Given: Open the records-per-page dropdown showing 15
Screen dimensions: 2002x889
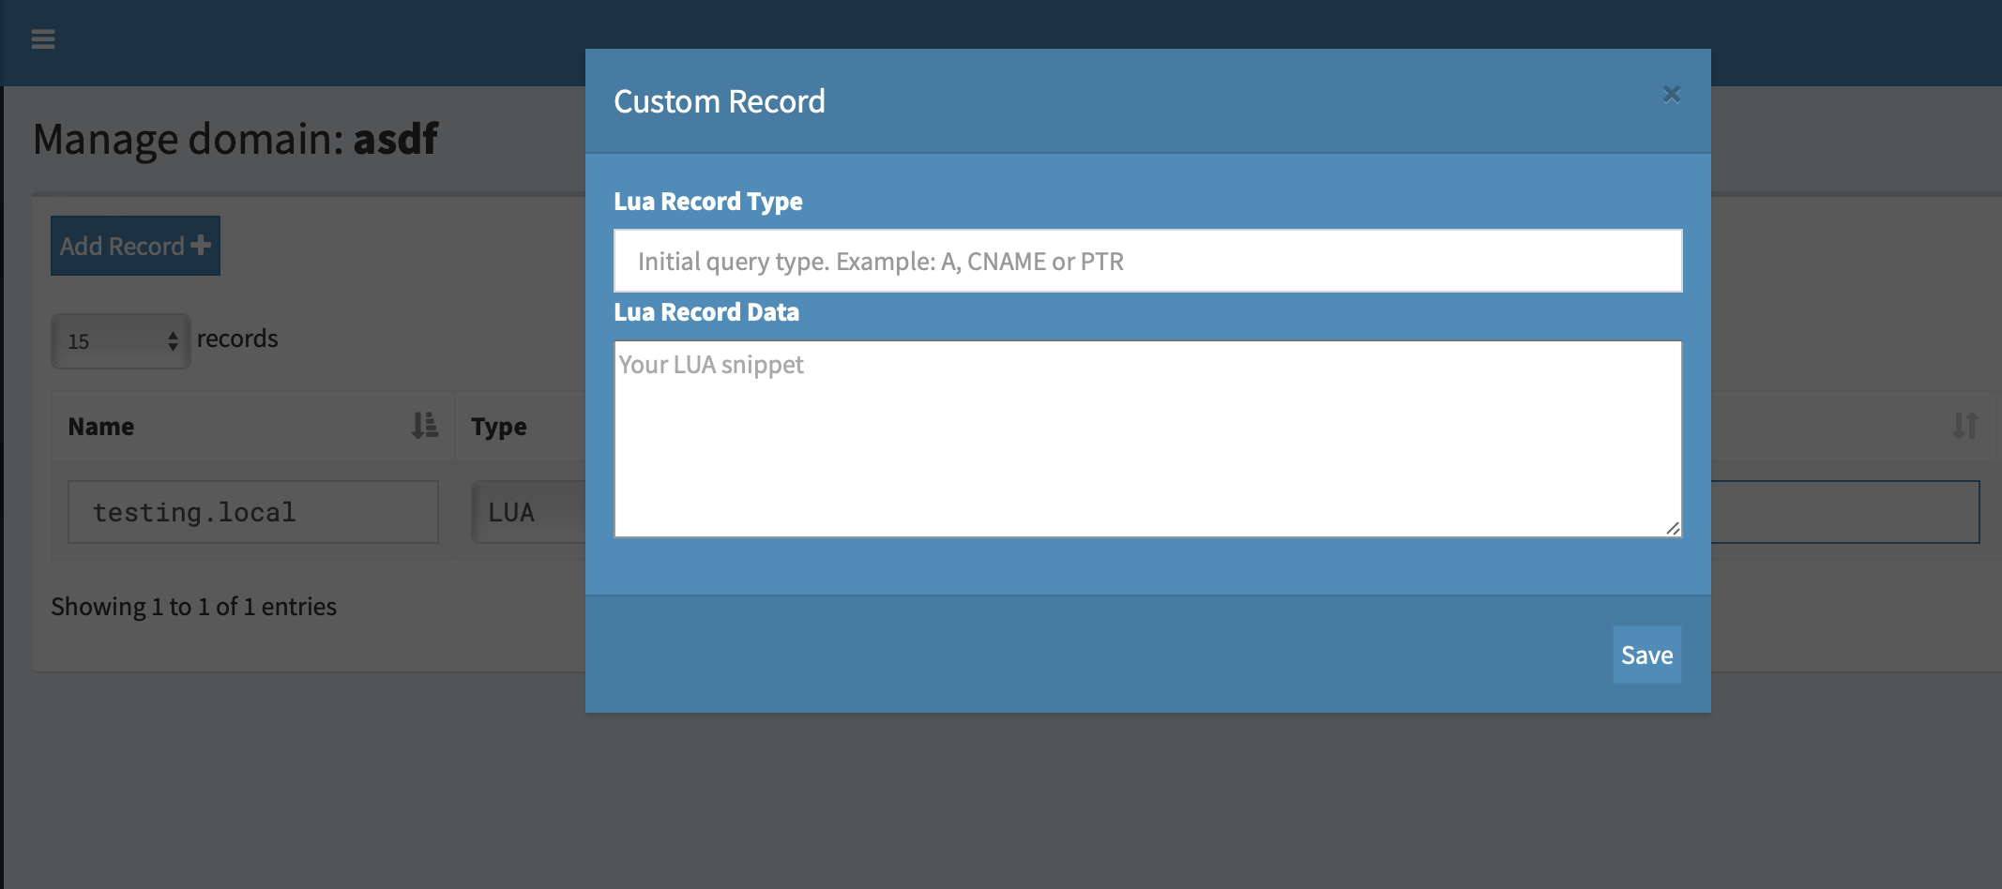Looking at the screenshot, I should point(120,341).
